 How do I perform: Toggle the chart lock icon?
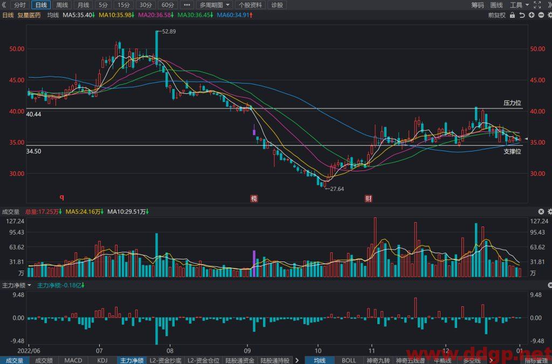pos(512,15)
